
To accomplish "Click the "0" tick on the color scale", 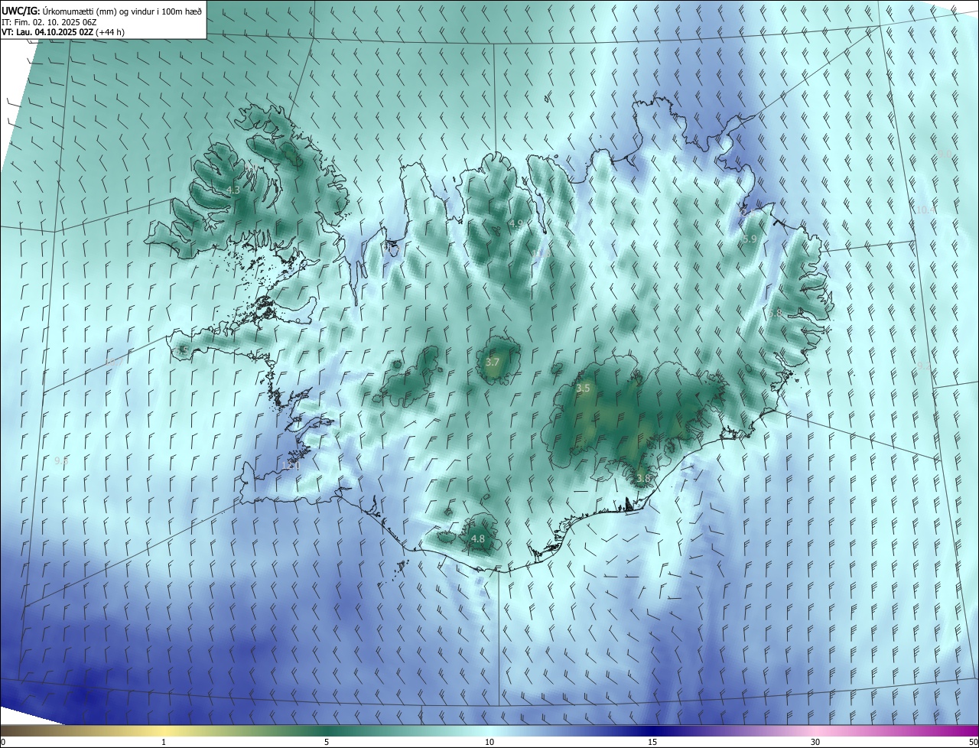I will click(x=3, y=743).
